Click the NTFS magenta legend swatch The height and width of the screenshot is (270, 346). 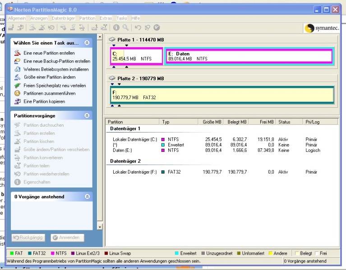[x=52, y=253]
